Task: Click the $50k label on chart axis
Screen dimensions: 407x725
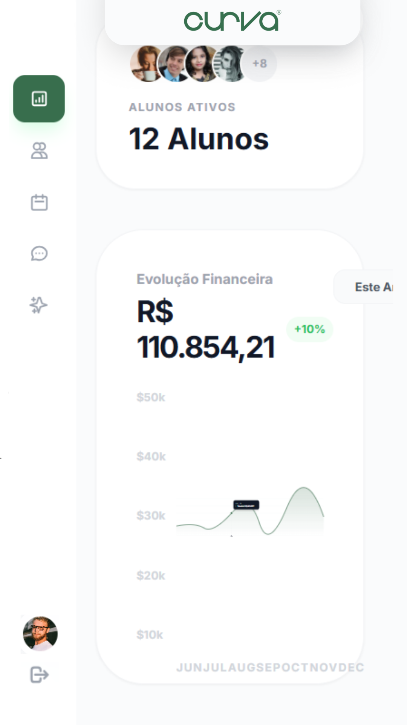Action: (151, 398)
